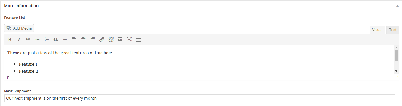Insert a bulleted list

37,40
